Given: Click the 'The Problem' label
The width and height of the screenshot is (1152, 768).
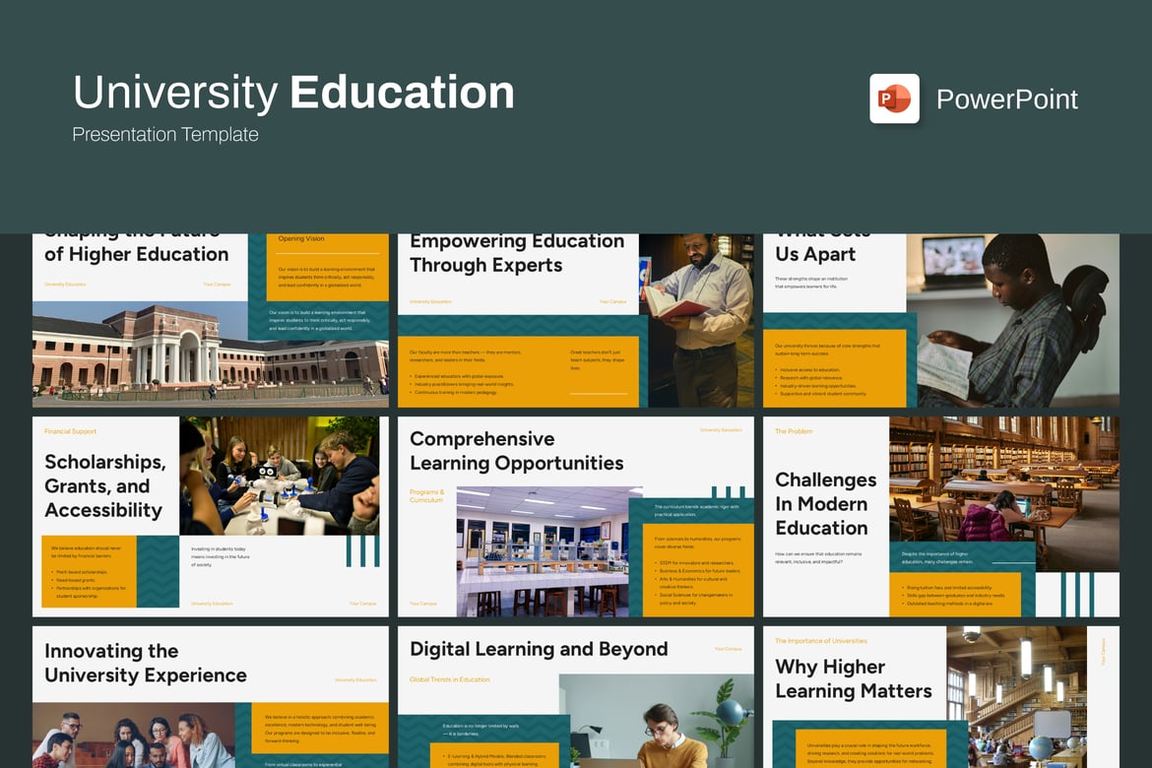Looking at the screenshot, I should [794, 431].
